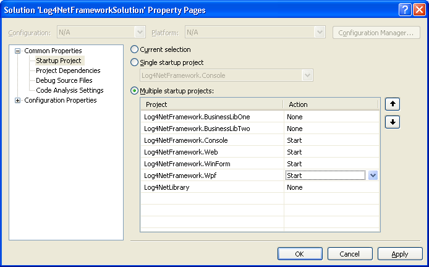Click the Action cell for BusinessLibTwo
The width and height of the screenshot is (429, 267).
point(331,129)
